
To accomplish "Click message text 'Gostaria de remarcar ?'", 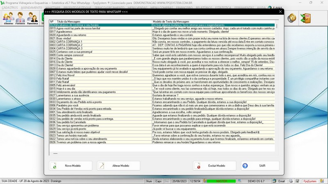I will [x=165, y=95].
